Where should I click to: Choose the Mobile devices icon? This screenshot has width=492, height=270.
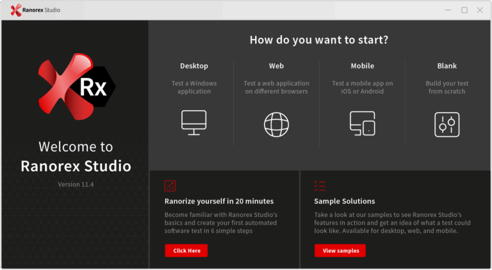(362, 123)
